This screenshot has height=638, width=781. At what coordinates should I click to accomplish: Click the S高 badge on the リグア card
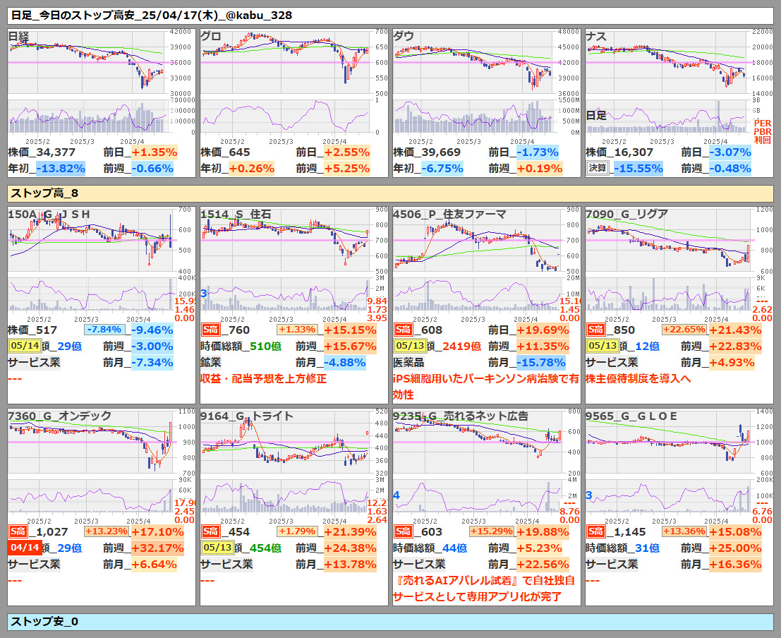[595, 330]
